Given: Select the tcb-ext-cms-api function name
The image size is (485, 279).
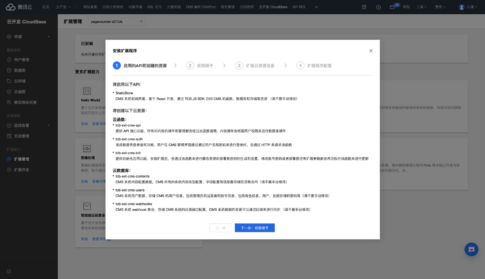Looking at the screenshot, I should pos(128,125).
